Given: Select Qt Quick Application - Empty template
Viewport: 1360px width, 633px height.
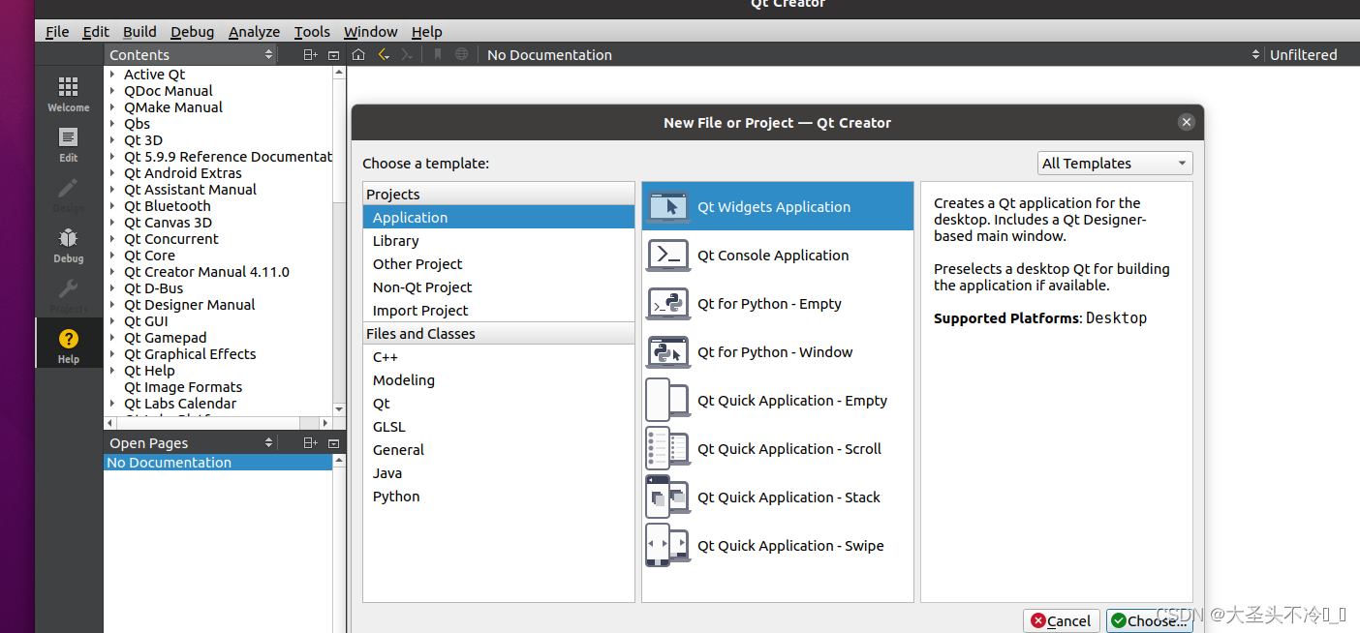Looking at the screenshot, I should tap(777, 401).
